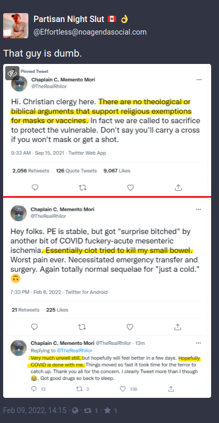Viewport: 219px width, 423px height.
Task: Click the reply bubble on the pinned tweet
Action: [35, 188]
